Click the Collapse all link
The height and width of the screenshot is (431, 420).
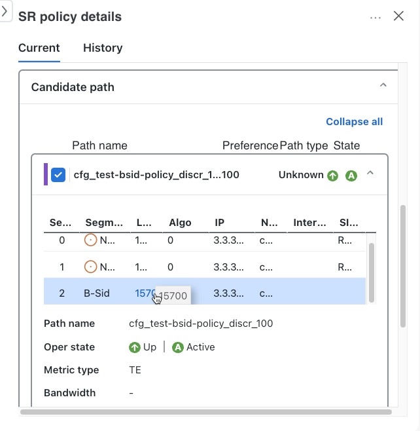[x=354, y=122]
